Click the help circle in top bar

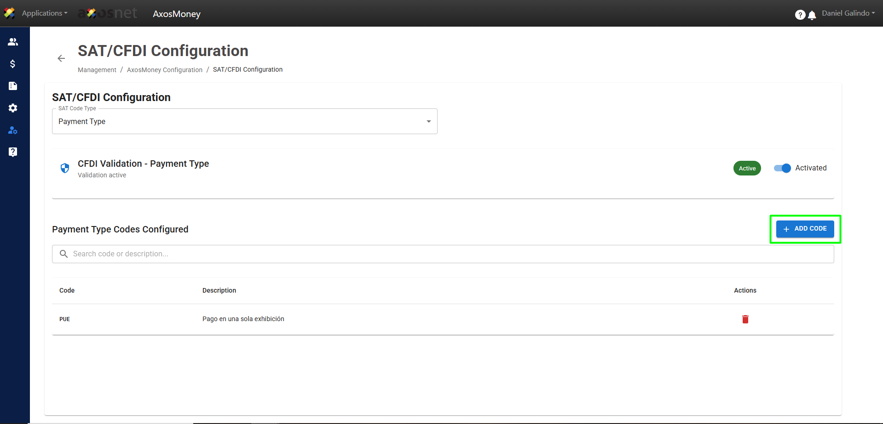tap(800, 15)
